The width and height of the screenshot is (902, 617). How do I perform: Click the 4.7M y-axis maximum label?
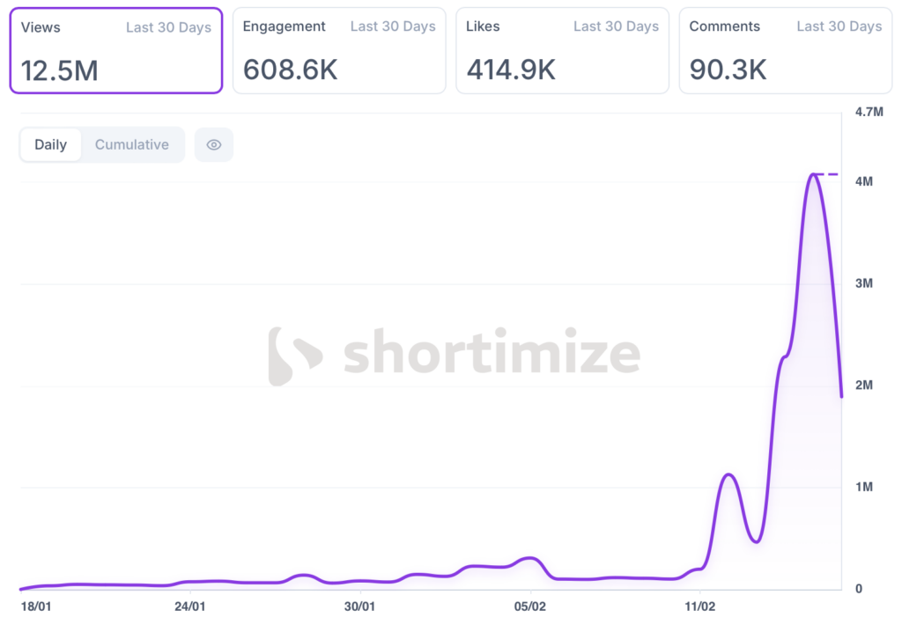click(x=869, y=112)
